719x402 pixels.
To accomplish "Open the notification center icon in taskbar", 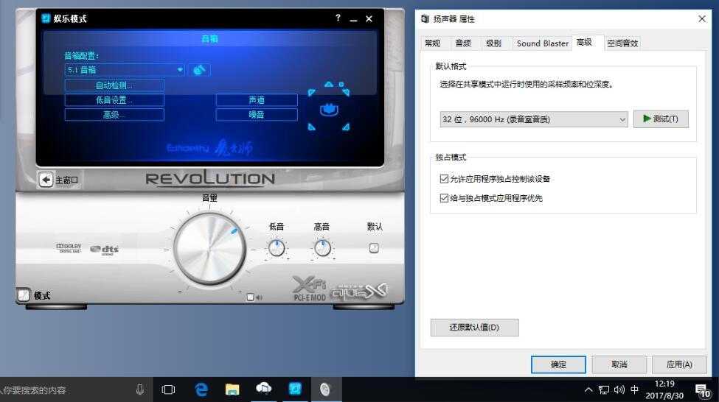I will tap(702, 389).
